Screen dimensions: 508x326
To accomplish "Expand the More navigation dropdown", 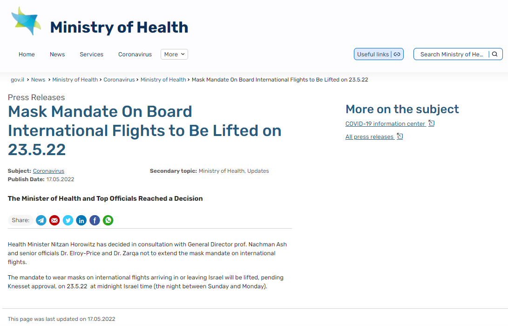I will coord(174,54).
